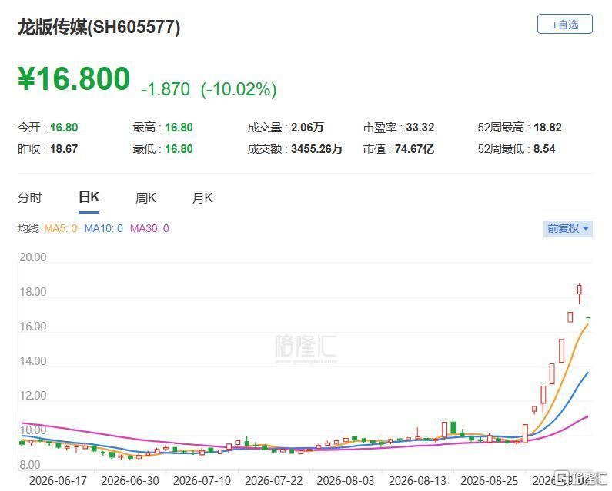612x491 pixels.
Task: Click the 2026-07-22 date axis marker
Action: tap(273, 481)
